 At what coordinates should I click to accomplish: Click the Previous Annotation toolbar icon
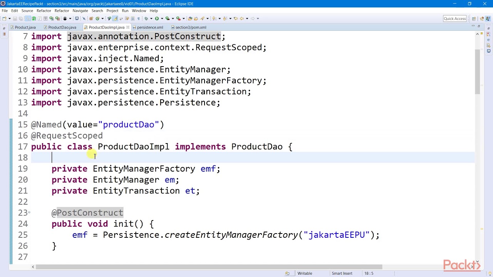click(225, 18)
